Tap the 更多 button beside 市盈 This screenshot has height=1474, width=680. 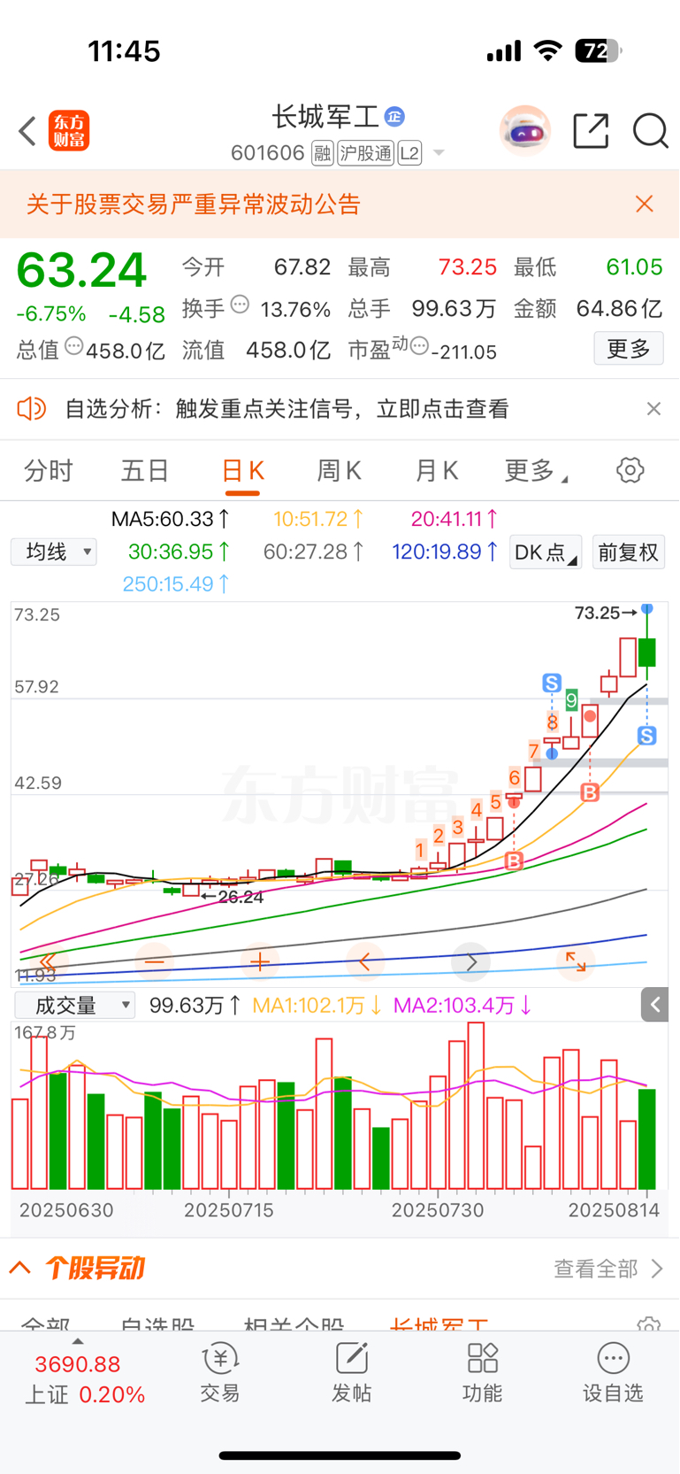pyautogui.click(x=629, y=349)
